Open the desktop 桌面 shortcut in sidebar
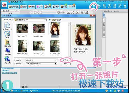This screenshot has width=129, height=93. pyautogui.click(x=7, y=35)
